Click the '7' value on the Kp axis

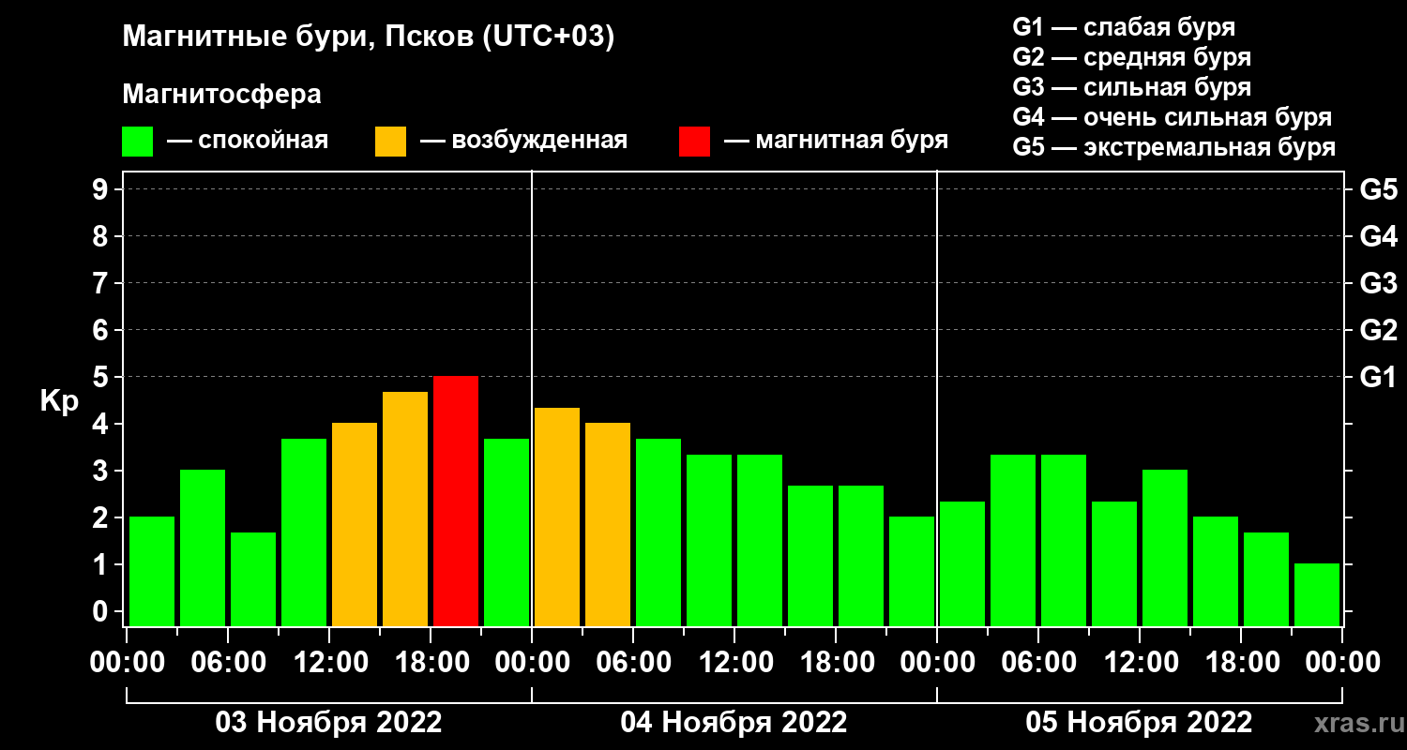[x=102, y=283]
